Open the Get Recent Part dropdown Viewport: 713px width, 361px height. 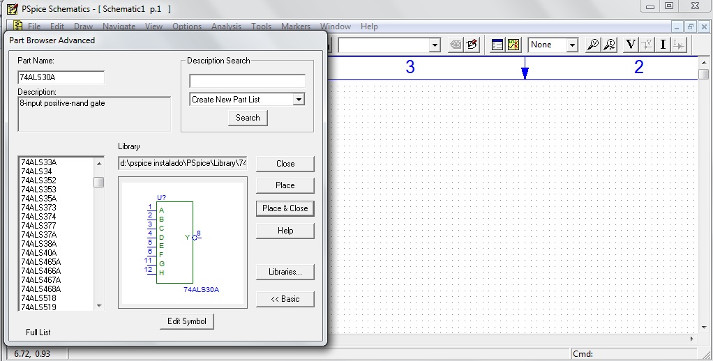tap(435, 45)
